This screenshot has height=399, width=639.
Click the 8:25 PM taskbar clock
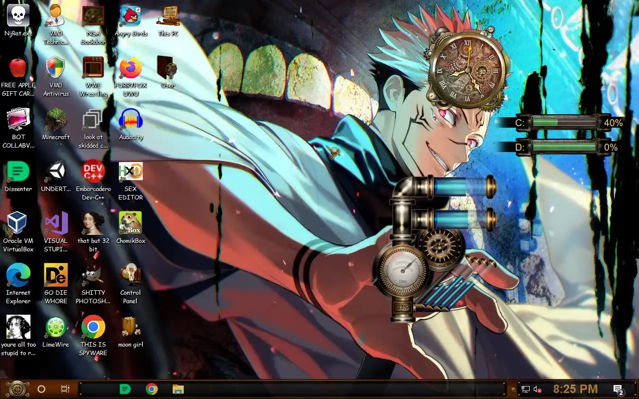tap(575, 389)
